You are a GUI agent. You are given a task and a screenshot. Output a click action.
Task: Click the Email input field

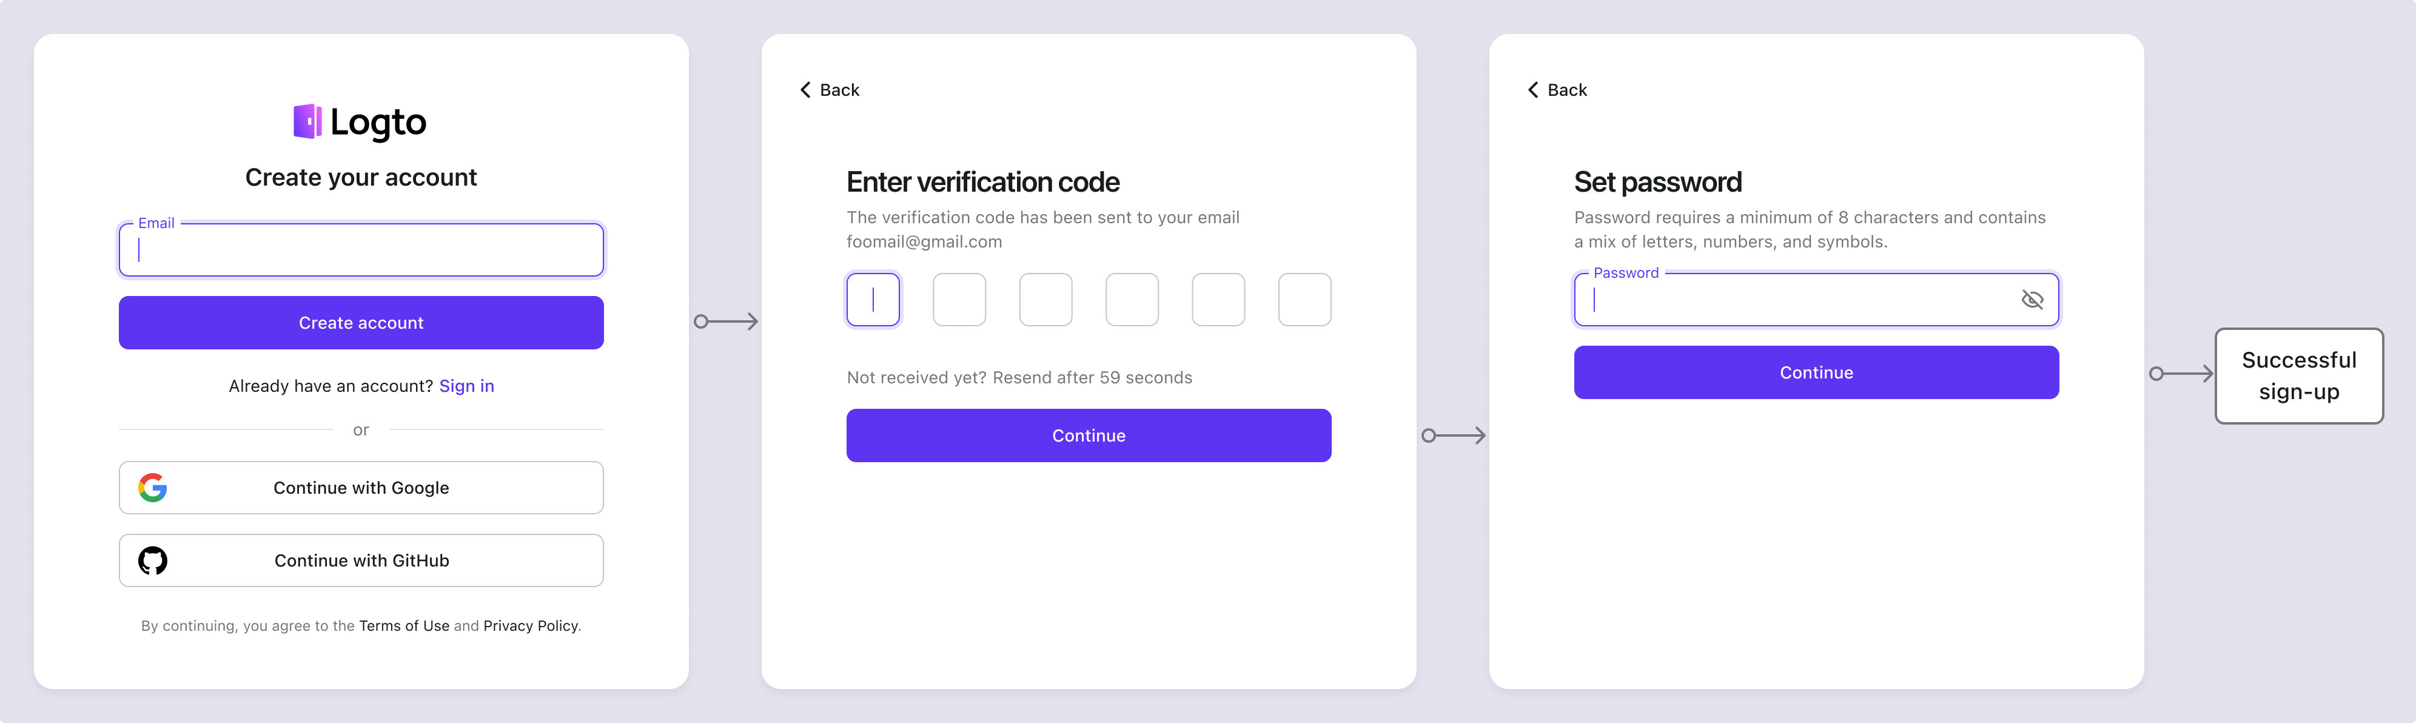(x=361, y=250)
